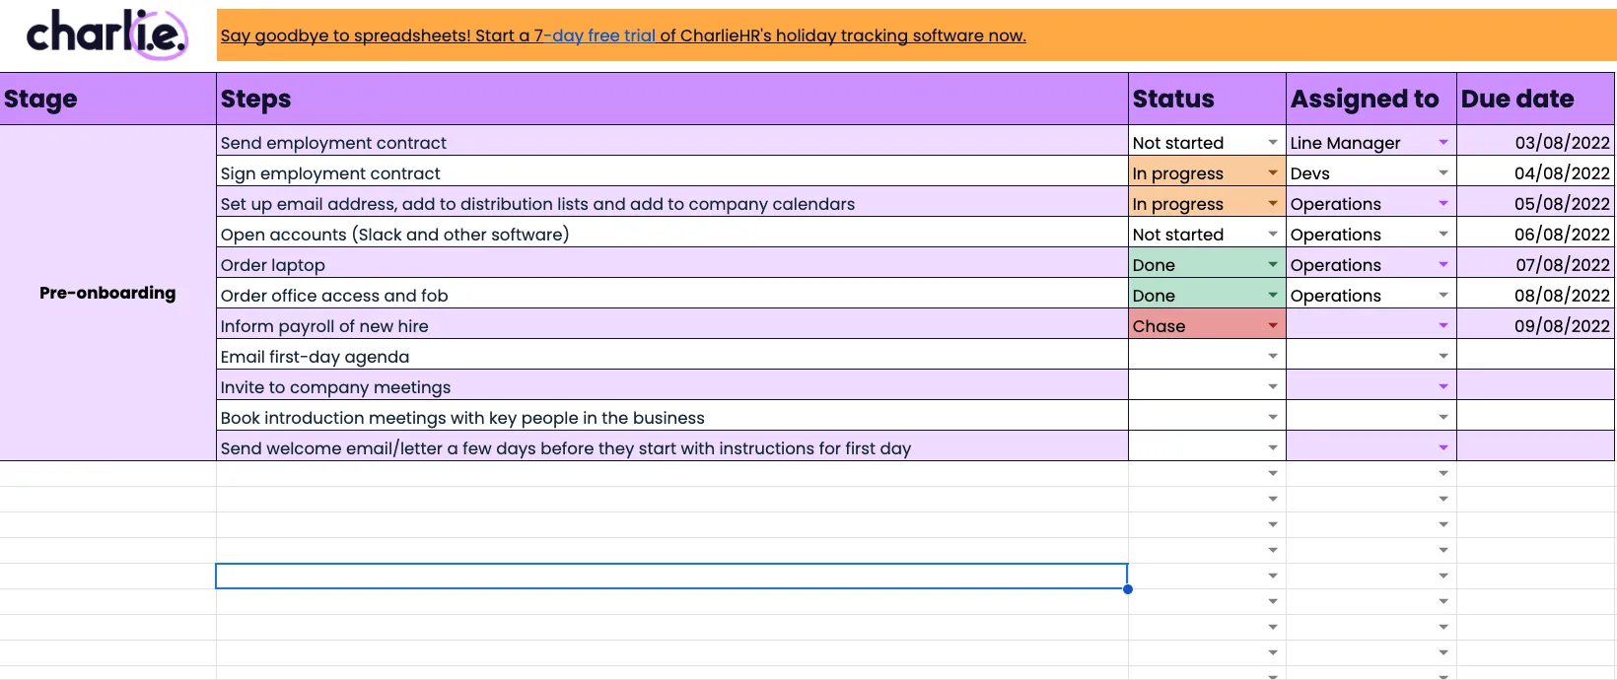Click the 03/08/2022 due date cell

[1535, 143]
